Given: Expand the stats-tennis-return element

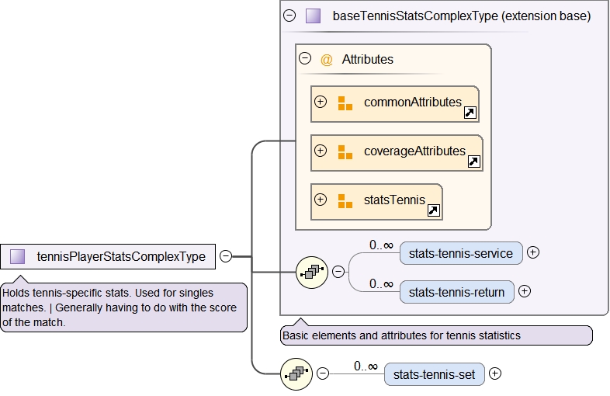Looking at the screenshot, I should (525, 291).
